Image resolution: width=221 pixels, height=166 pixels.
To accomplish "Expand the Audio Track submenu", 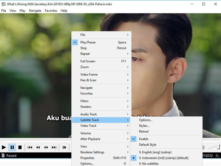I will [x=101, y=114].
